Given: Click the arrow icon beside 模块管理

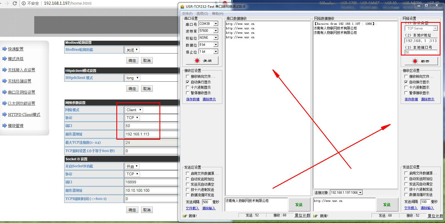Looking at the screenshot, I should 4,126.
